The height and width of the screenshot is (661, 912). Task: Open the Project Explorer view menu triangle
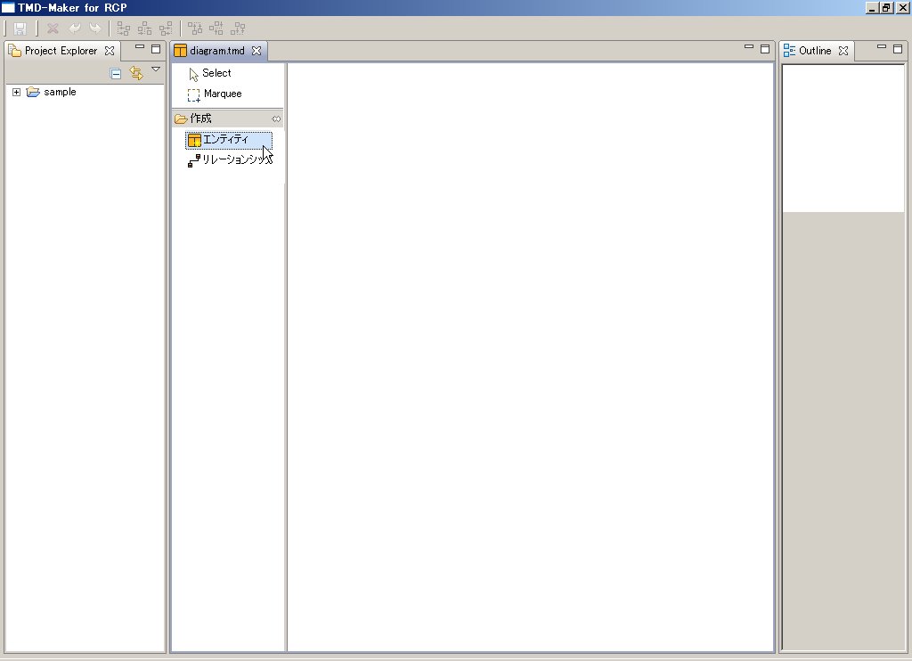156,69
